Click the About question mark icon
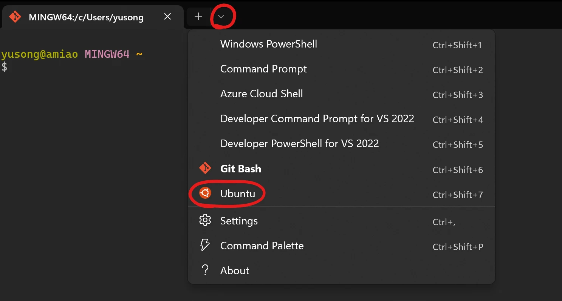The height and width of the screenshot is (301, 562). point(205,270)
